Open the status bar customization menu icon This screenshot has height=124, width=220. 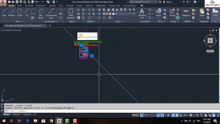pyautogui.click(x=218, y=115)
